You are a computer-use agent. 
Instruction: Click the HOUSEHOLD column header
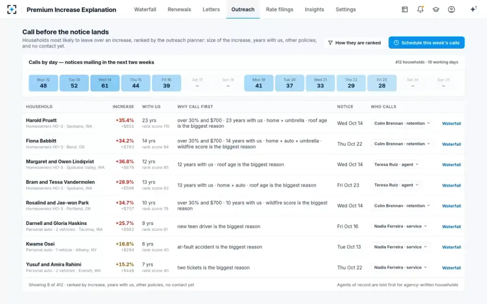pyautogui.click(x=39, y=107)
